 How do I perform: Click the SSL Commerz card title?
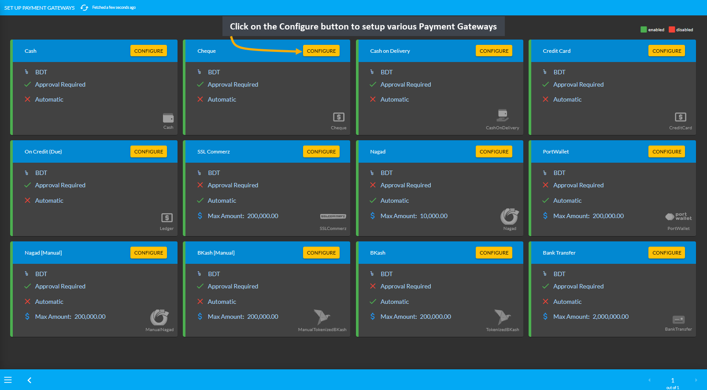pyautogui.click(x=214, y=152)
